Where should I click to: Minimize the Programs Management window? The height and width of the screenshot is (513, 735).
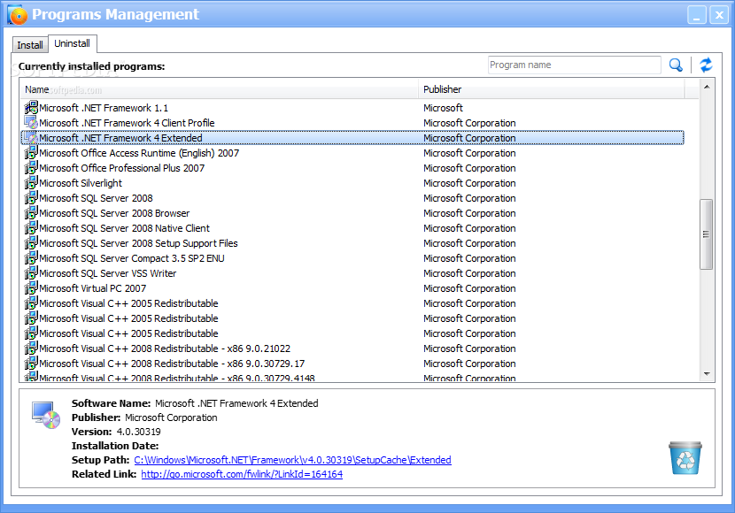point(697,14)
